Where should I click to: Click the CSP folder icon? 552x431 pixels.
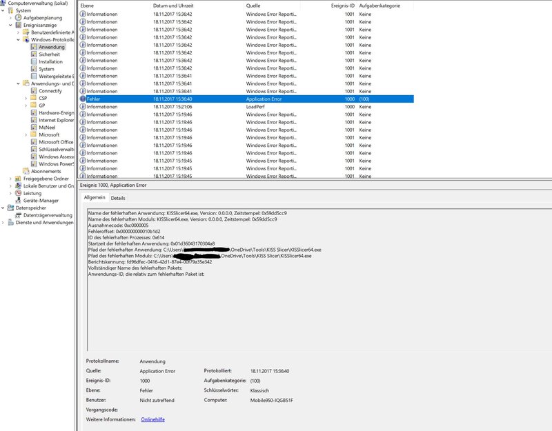34,98
